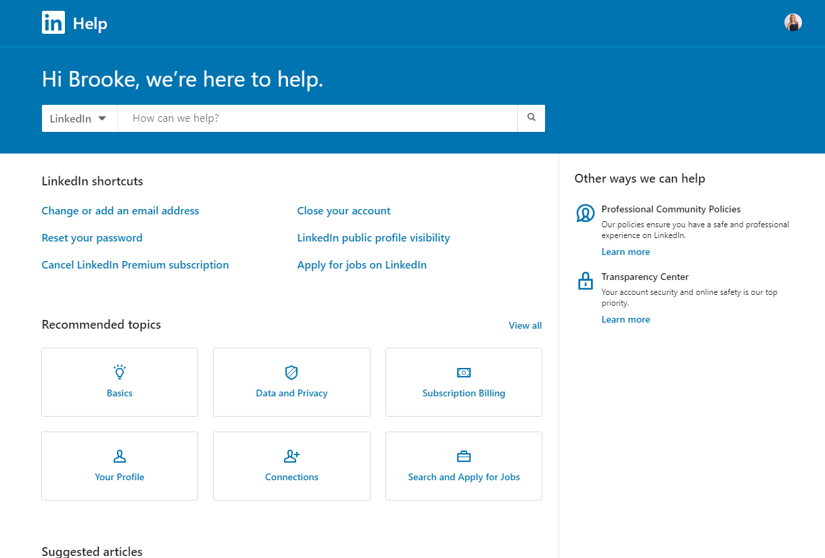Open your profile picture menu
The image size is (825, 558).
(793, 22)
